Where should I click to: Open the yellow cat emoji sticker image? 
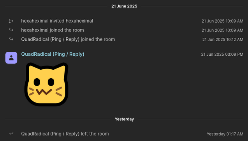pos(46,85)
